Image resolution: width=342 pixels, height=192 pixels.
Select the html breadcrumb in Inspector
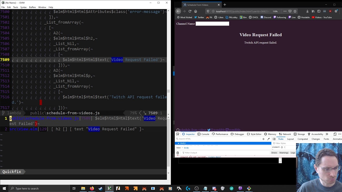pos(178,148)
